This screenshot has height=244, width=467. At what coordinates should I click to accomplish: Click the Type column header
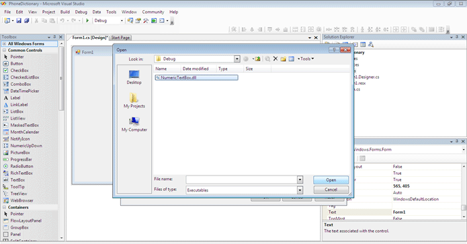pyautogui.click(x=230, y=69)
